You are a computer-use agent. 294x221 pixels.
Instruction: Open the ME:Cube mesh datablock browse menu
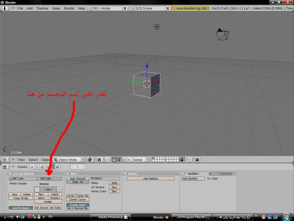pos(10,179)
